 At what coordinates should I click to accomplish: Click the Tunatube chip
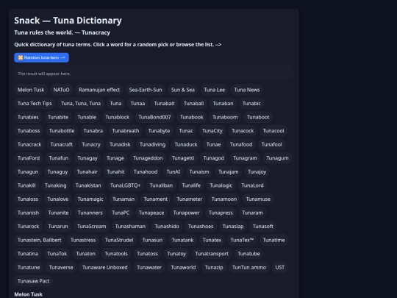(x=248, y=254)
